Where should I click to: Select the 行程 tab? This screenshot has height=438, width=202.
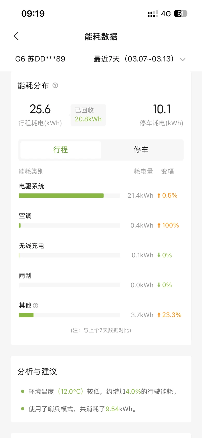pyautogui.click(x=61, y=150)
